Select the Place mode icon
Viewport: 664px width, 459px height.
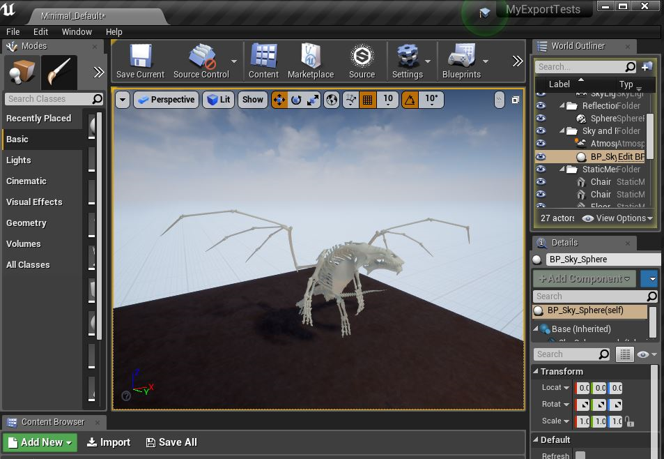pos(22,72)
